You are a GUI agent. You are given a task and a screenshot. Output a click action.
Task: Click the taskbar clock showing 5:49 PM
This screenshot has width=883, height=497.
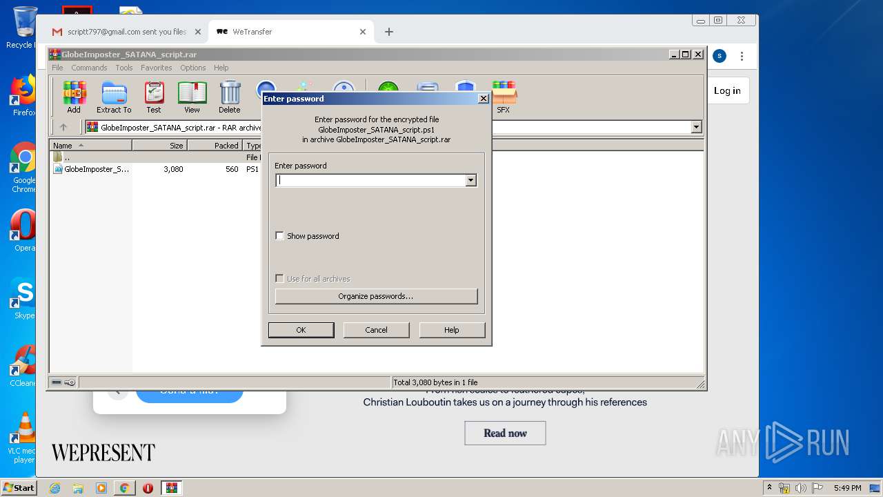click(847, 488)
